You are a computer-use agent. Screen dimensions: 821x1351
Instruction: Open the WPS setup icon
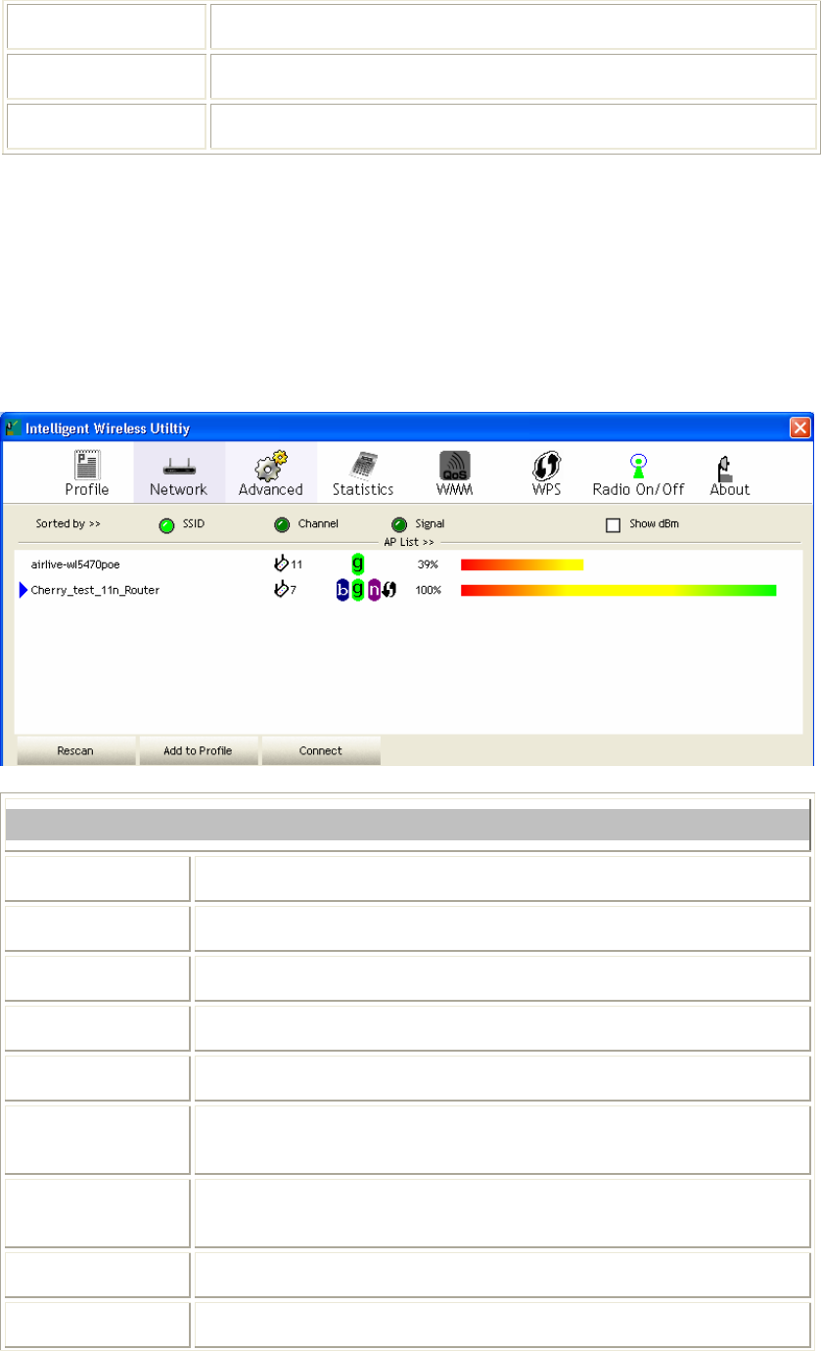[x=546, y=465]
